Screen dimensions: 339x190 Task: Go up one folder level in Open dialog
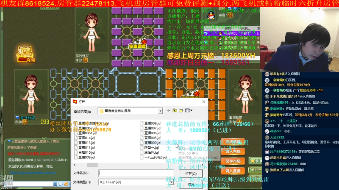[175, 111]
